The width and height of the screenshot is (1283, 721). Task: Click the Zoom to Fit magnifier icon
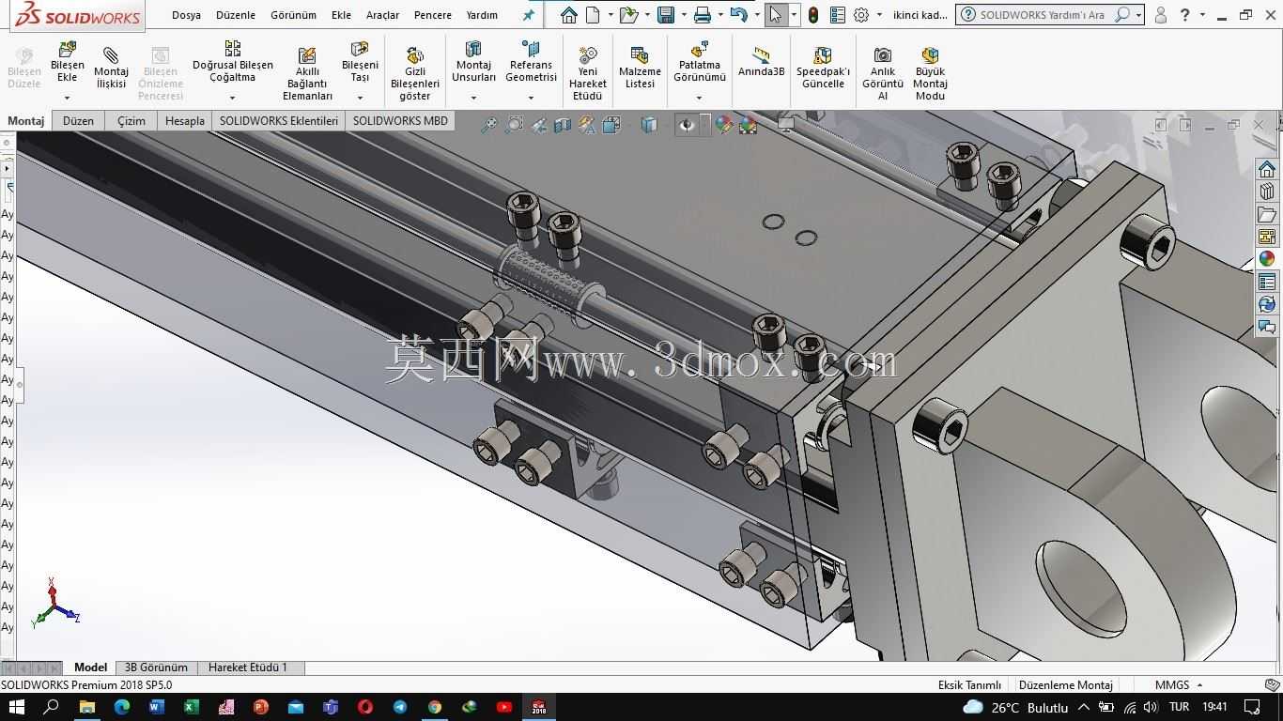[488, 125]
